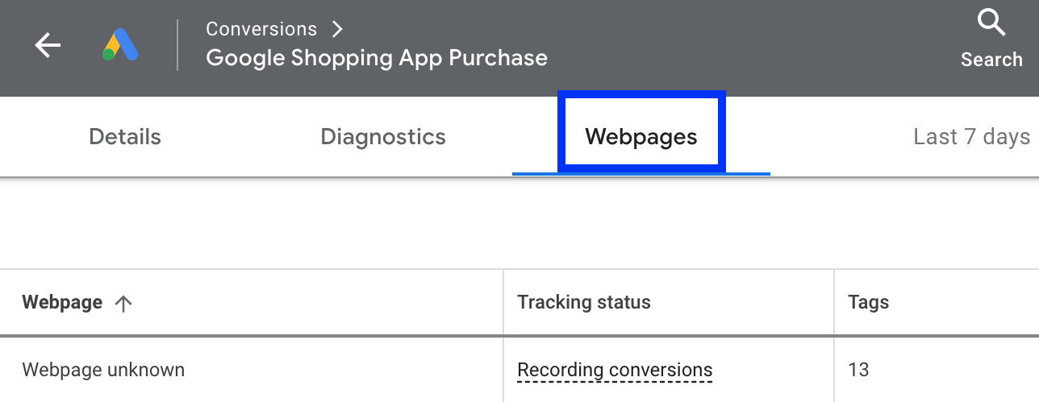Click the Recording conversions status link
The height and width of the screenshot is (402, 1039).
click(615, 371)
